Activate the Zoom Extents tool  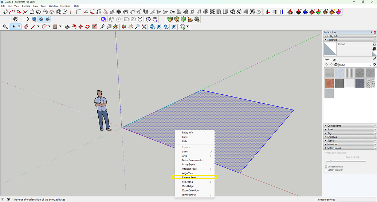(144, 27)
